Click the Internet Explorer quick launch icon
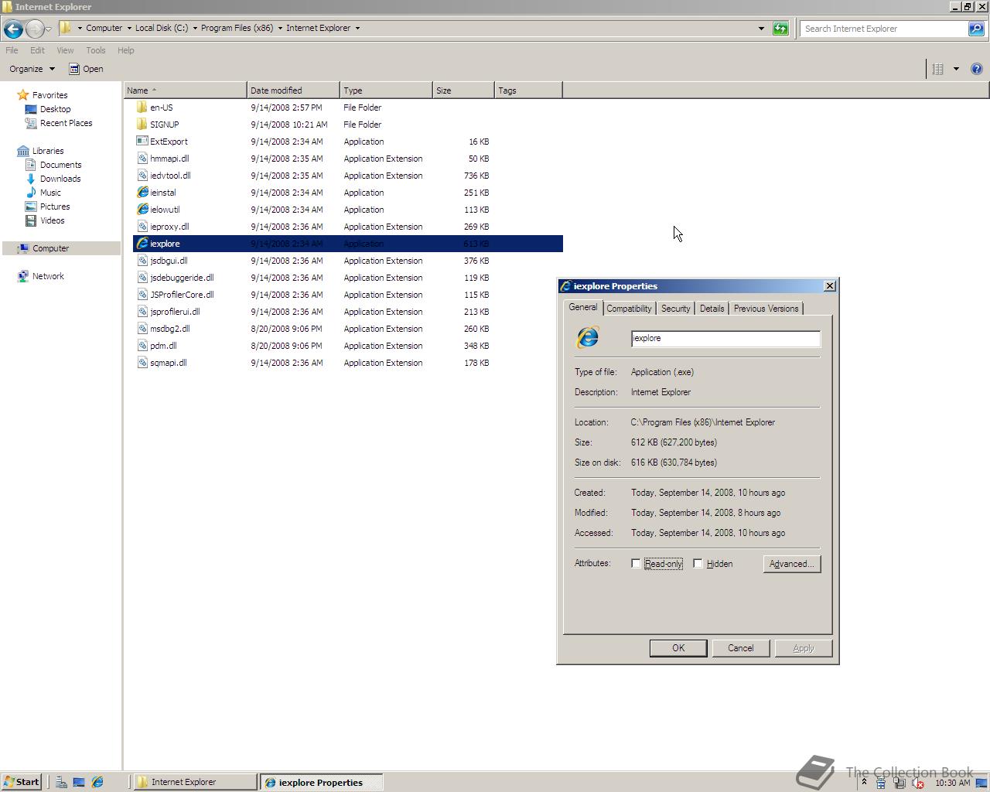This screenshot has height=792, width=990. tap(97, 782)
